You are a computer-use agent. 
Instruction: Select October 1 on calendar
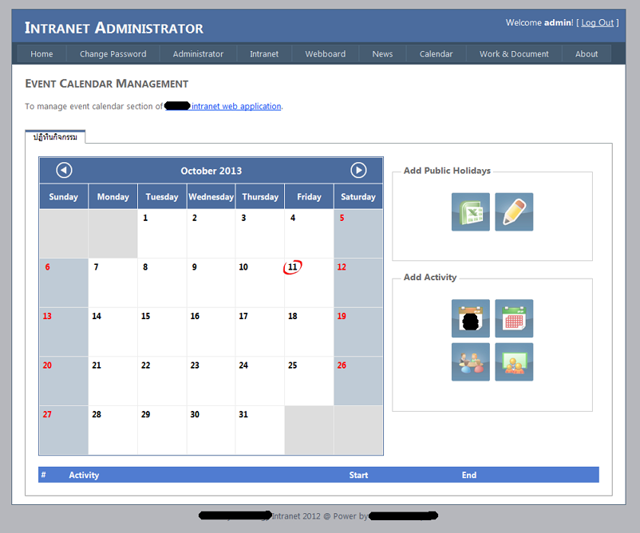pos(162,234)
